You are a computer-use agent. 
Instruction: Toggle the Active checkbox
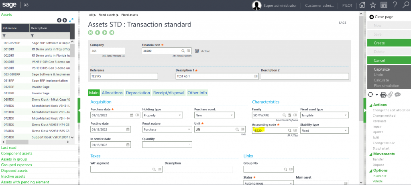point(197,51)
